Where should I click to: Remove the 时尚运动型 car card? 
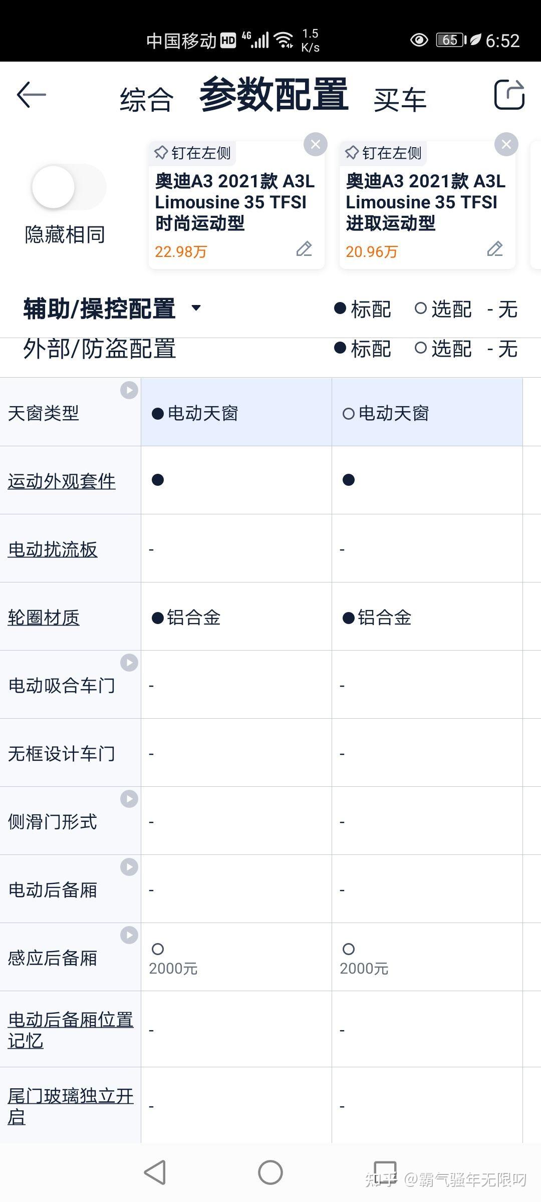(316, 145)
